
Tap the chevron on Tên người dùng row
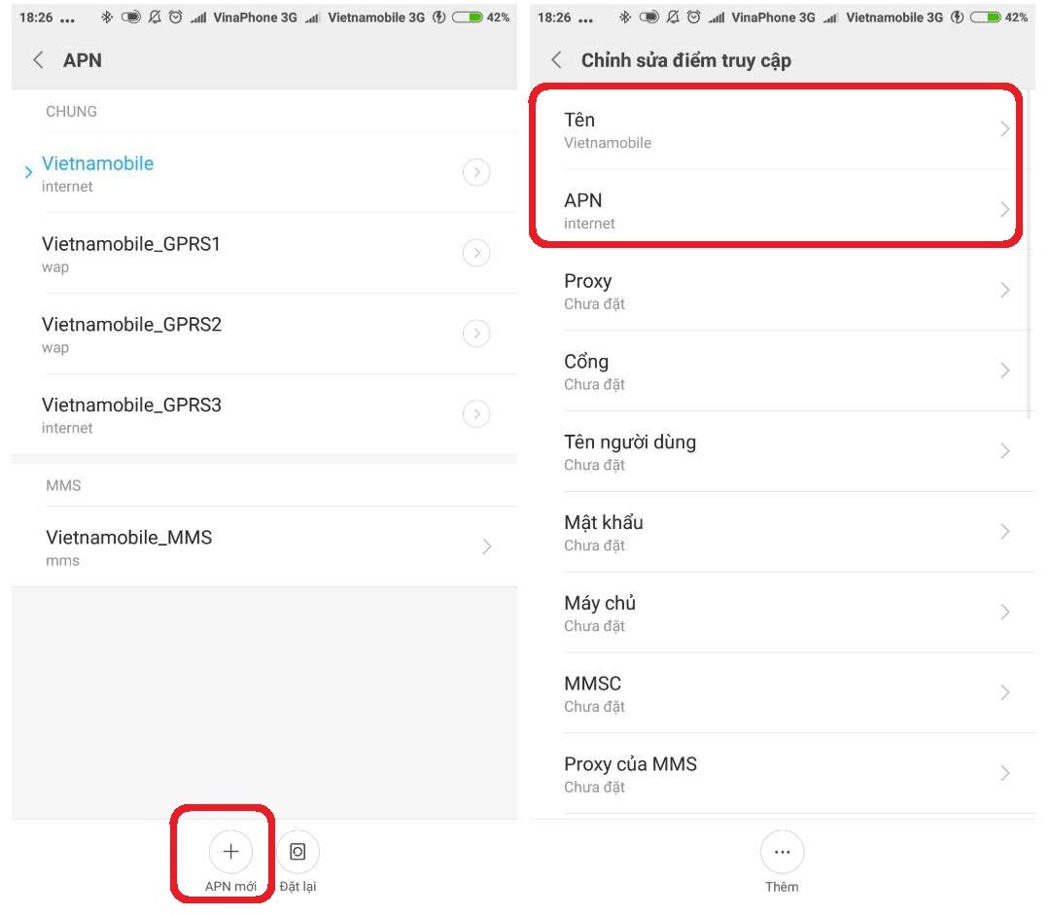1004,451
